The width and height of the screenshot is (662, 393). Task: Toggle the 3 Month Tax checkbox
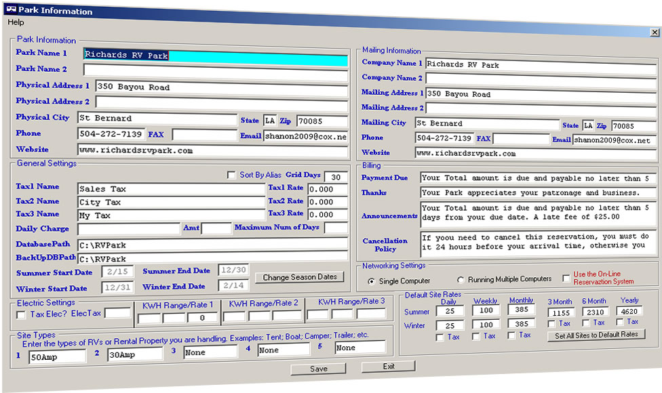coord(551,324)
